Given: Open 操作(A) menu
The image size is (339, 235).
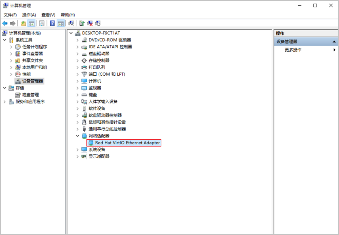Looking at the screenshot, I should coord(29,15).
